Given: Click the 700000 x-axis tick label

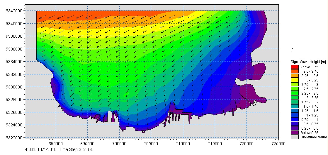Looking at the screenshot, I should 119,144.
